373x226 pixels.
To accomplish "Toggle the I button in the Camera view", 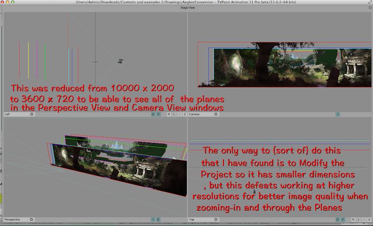I will [x=338, y=114].
